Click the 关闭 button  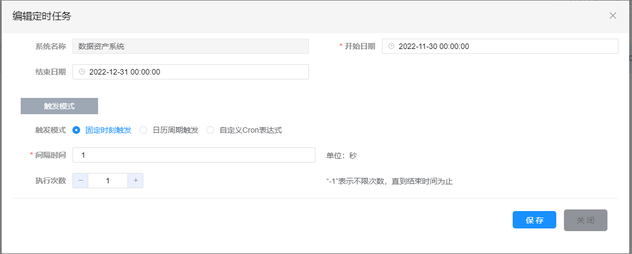585,220
